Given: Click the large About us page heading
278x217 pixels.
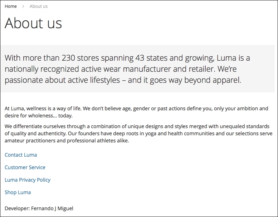Looking at the screenshot, I should (33, 23).
